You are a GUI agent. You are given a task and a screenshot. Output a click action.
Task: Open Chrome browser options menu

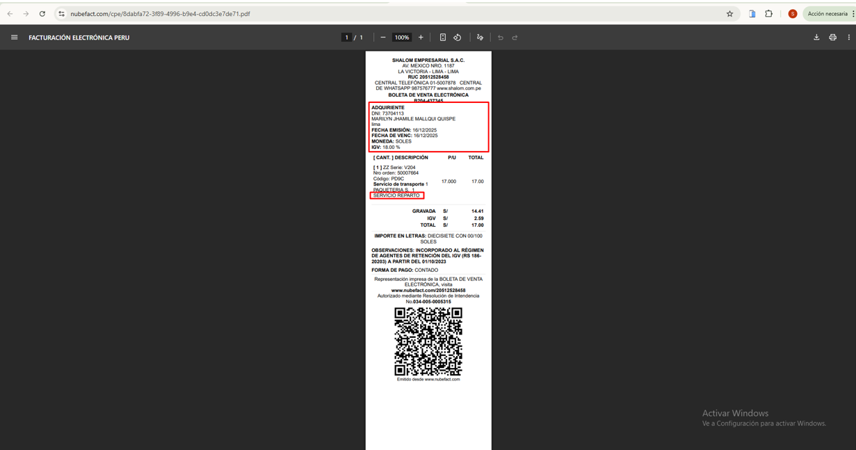[x=853, y=14]
